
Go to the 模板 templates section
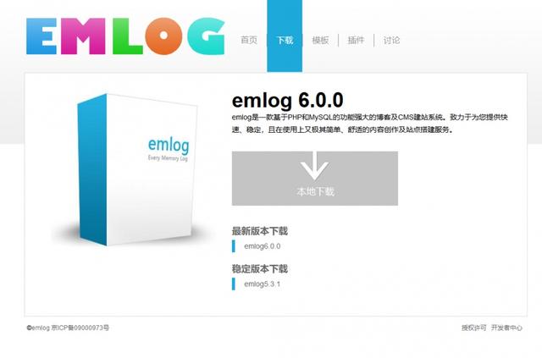pyautogui.click(x=320, y=40)
